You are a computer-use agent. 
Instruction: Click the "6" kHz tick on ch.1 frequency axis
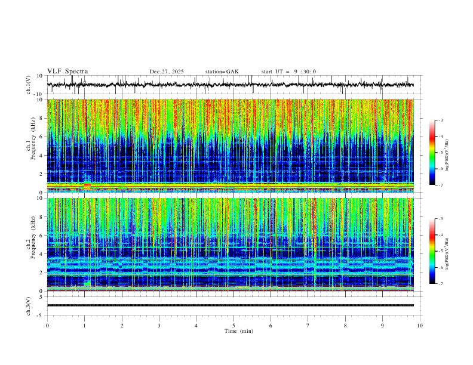coord(42,137)
